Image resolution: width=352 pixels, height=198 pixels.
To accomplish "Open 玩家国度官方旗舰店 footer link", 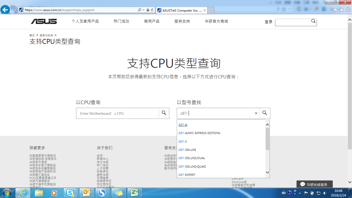I will (x=43, y=156).
